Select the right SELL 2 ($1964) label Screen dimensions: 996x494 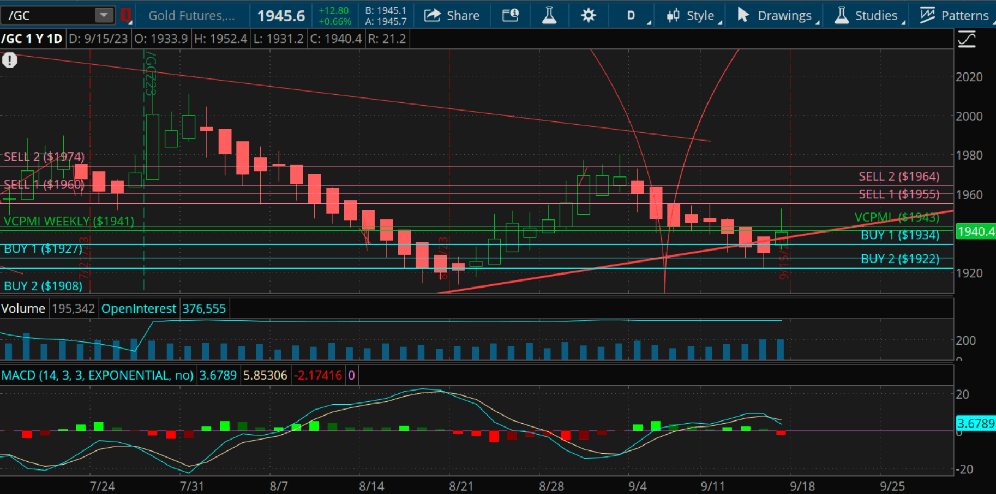point(899,176)
